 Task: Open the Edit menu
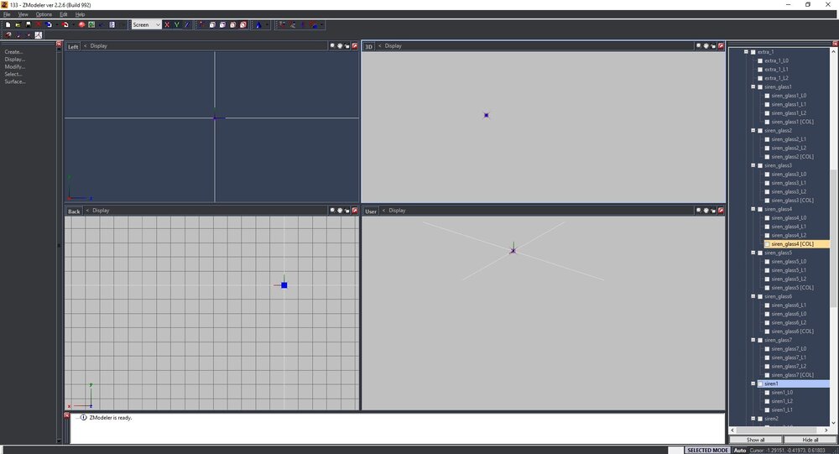64,14
